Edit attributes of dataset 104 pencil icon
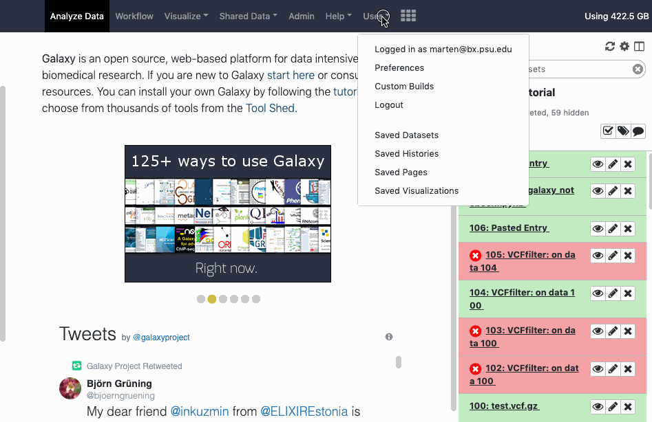This screenshot has height=422, width=652. (x=613, y=293)
